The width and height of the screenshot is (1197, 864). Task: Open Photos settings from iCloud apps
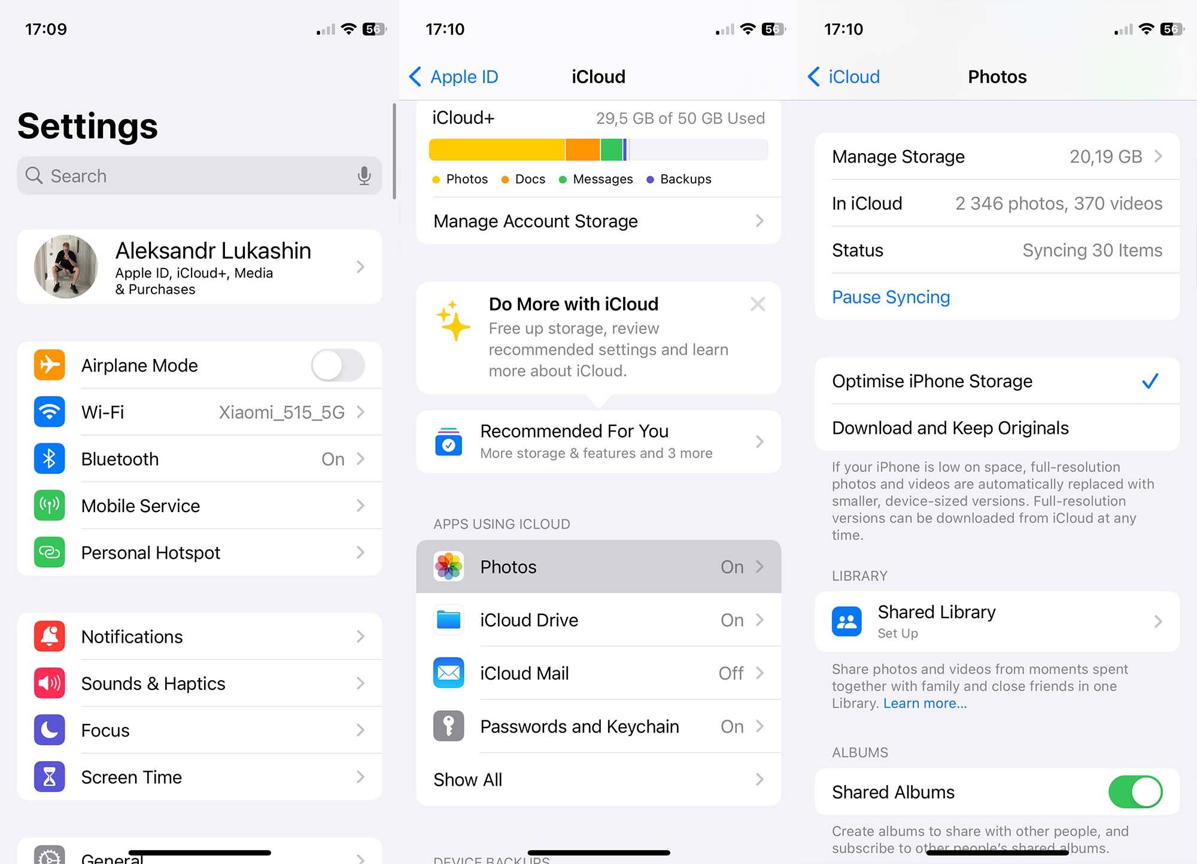[597, 566]
